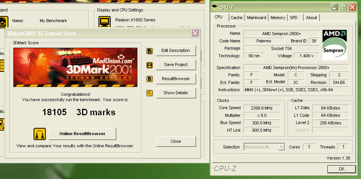Click the Ext. Model value 2C
The height and width of the screenshot is (179, 361).
click(296, 82)
